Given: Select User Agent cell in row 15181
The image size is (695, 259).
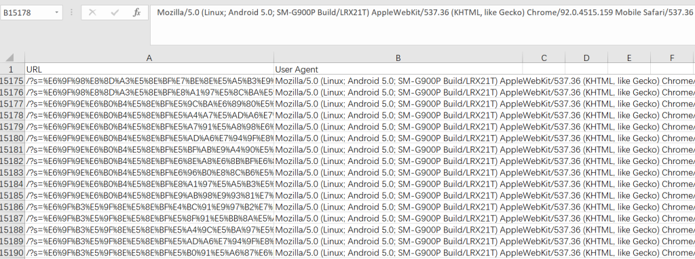Looking at the screenshot, I should click(x=398, y=150).
